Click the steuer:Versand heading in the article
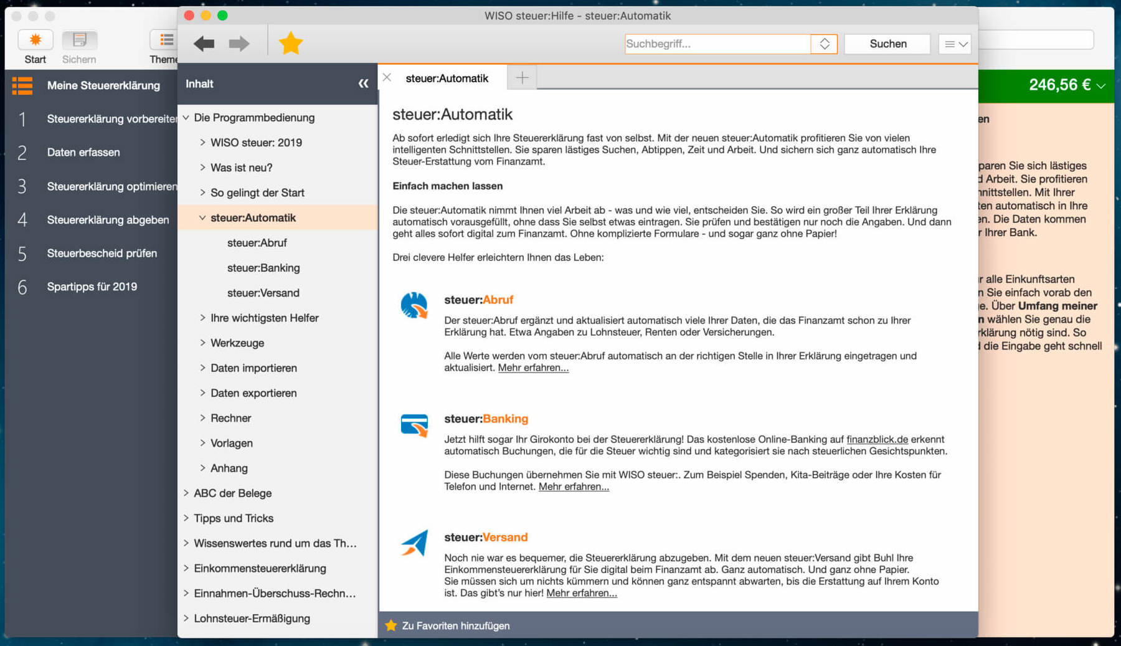This screenshot has width=1121, height=646. (486, 537)
